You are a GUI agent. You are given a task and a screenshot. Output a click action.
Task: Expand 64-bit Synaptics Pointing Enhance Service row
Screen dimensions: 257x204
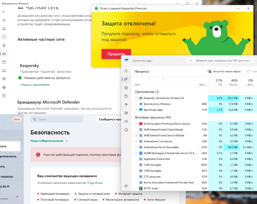[136, 124]
